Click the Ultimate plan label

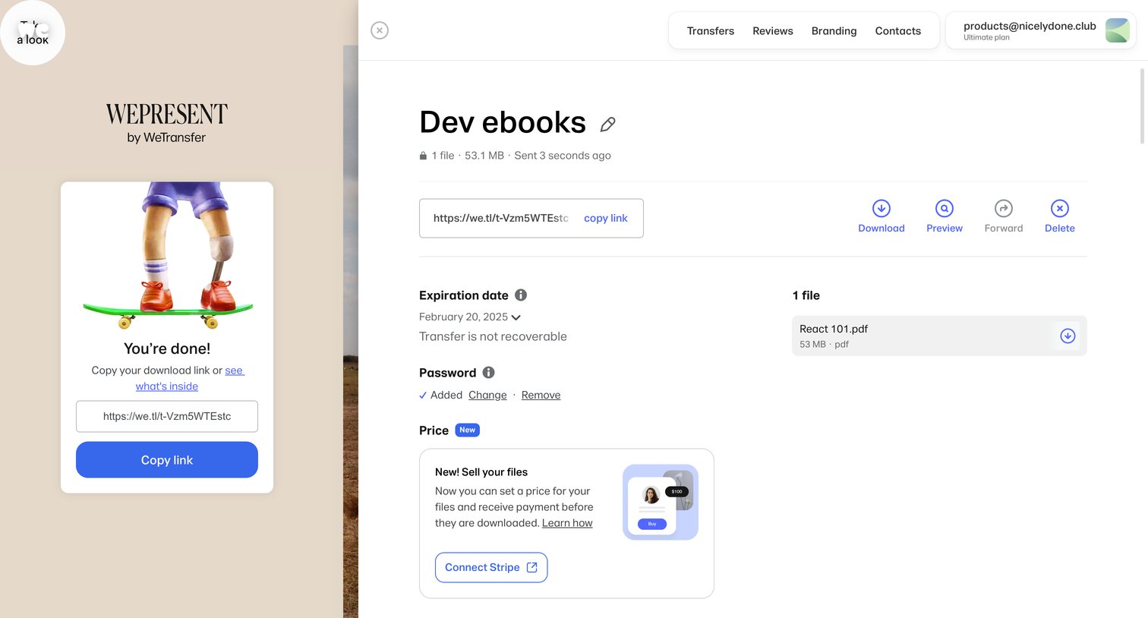pyautogui.click(x=986, y=37)
